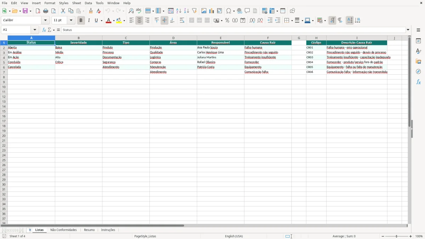425x239 pixels.
Task: Toggle italic formatting
Action: pyautogui.click(x=89, y=21)
